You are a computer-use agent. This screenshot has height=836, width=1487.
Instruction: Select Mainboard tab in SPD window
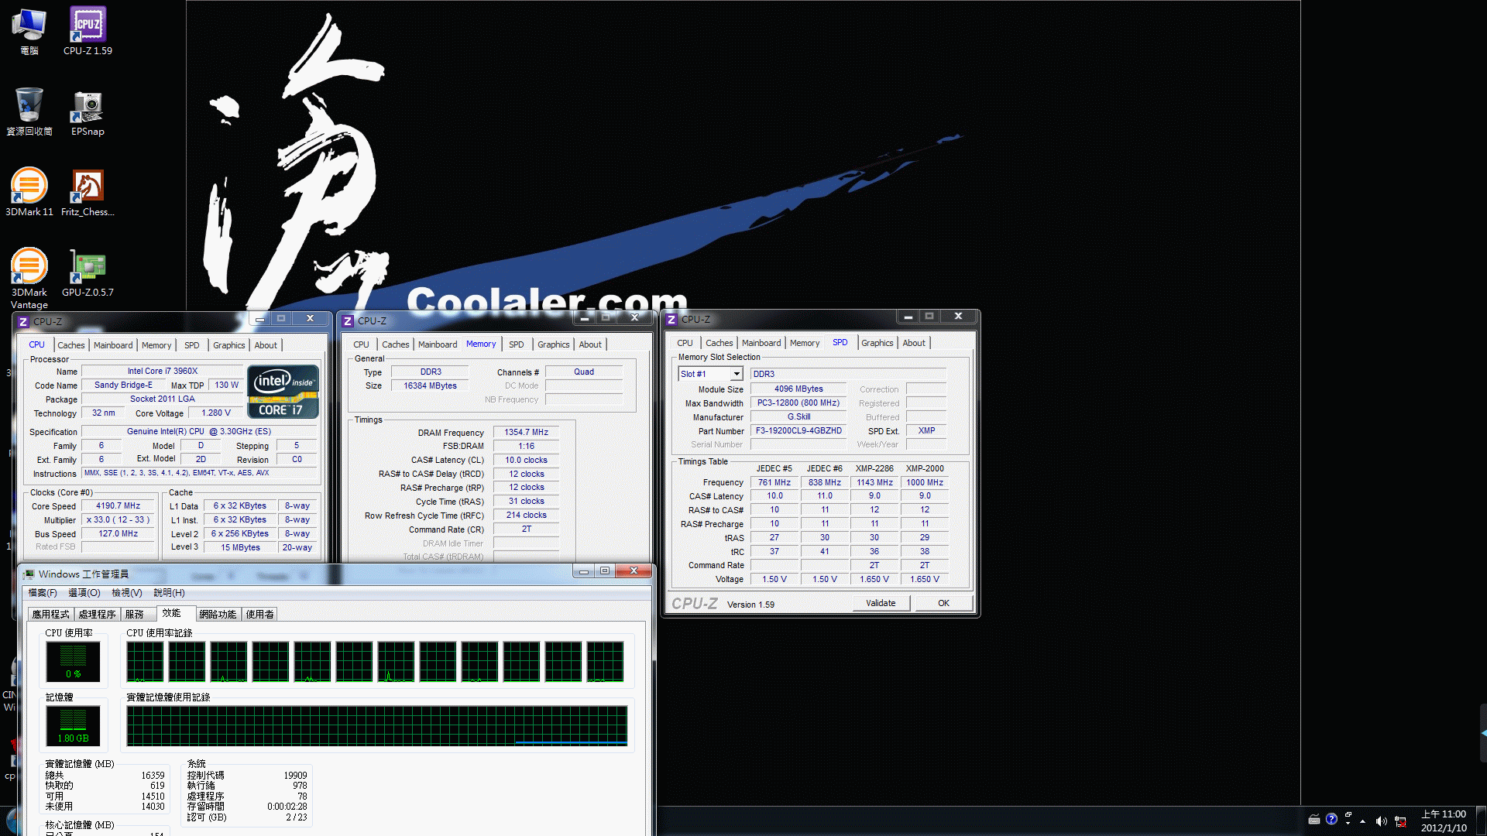[x=761, y=343]
